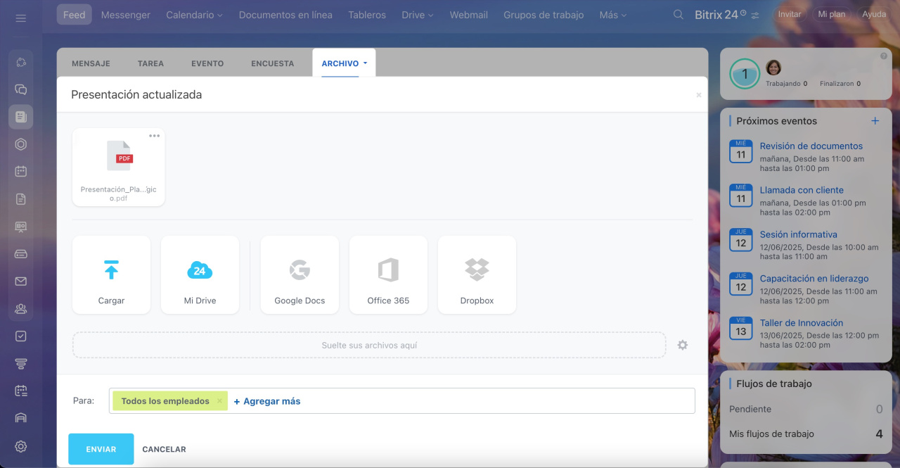The width and height of the screenshot is (900, 468).
Task: Close the title field with its X
Action: coord(699,95)
